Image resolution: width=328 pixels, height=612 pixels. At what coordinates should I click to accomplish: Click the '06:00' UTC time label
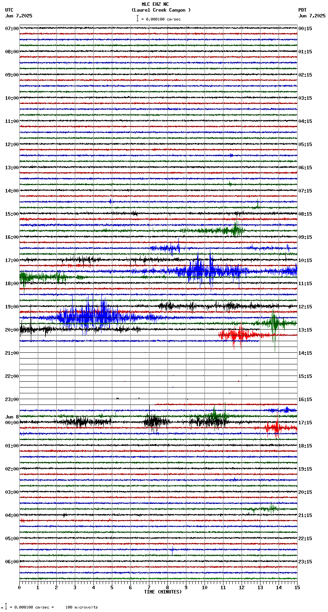pyautogui.click(x=12, y=562)
